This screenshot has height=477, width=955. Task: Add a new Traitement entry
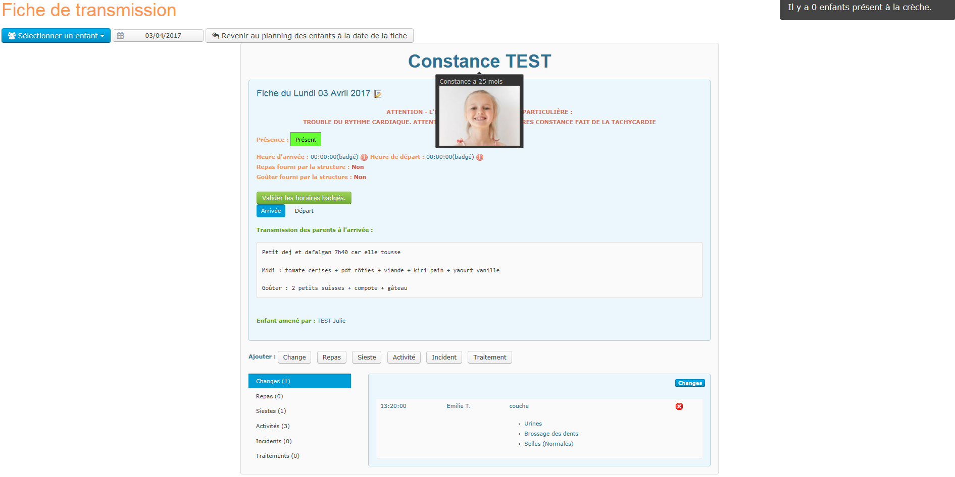(489, 357)
